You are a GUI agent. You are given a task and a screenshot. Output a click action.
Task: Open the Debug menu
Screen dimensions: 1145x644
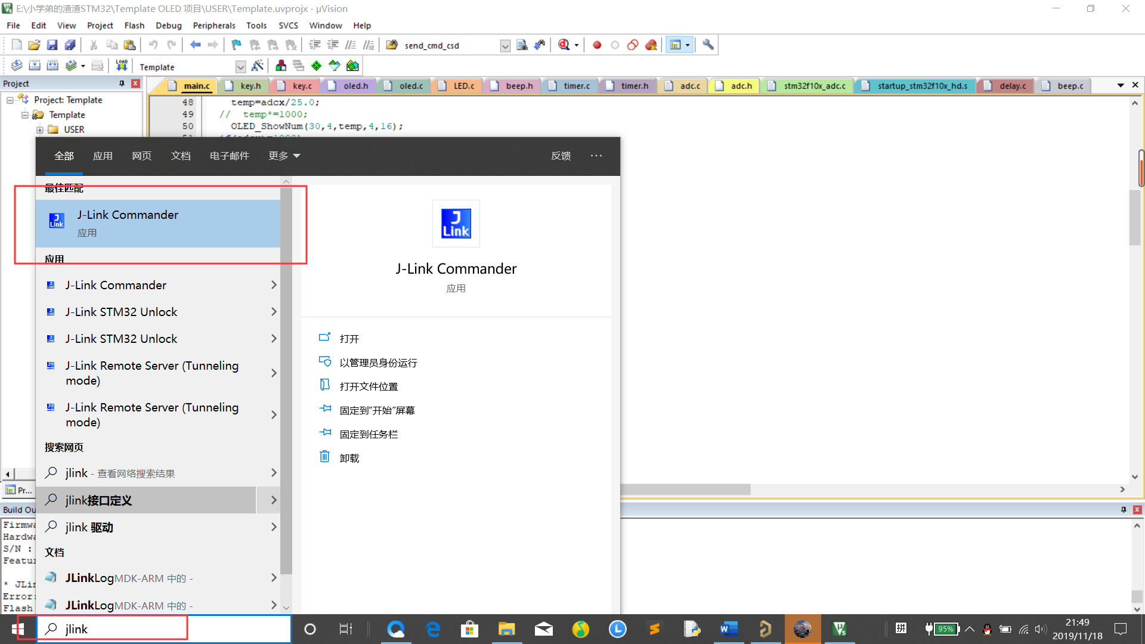coord(168,25)
